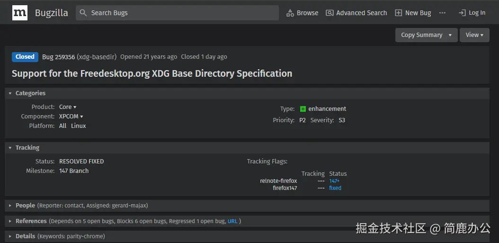Screen dimensions: 499x243
Task: Open the View dropdown menu
Action: (474, 35)
